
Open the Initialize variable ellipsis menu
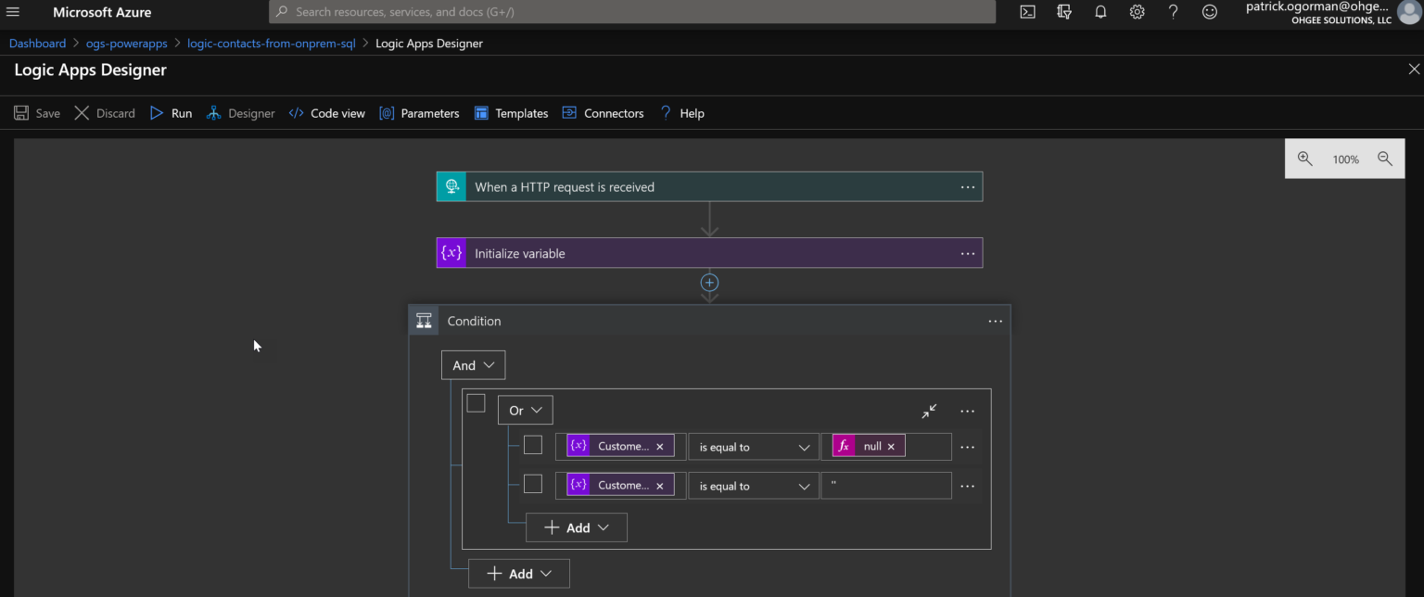point(968,252)
